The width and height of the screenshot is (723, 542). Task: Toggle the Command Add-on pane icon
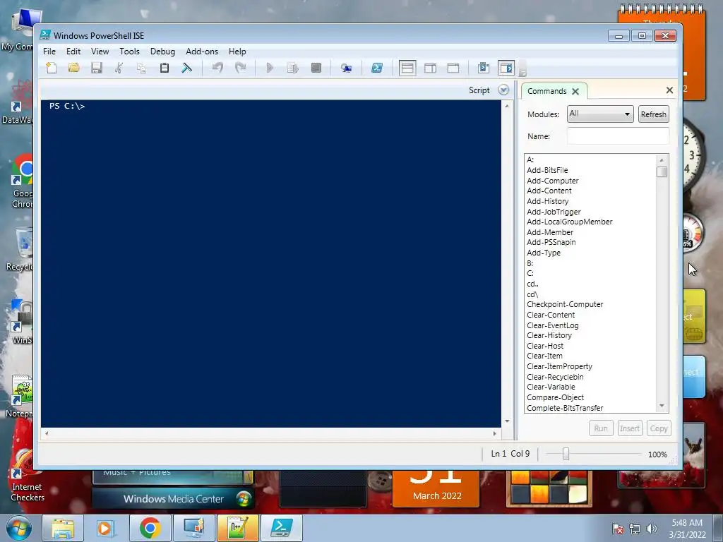point(506,68)
